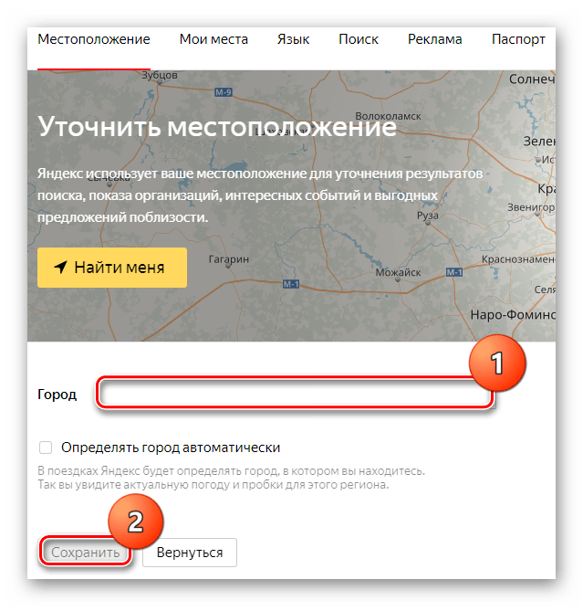Click the M-1 road marker near Можайск

click(454, 272)
